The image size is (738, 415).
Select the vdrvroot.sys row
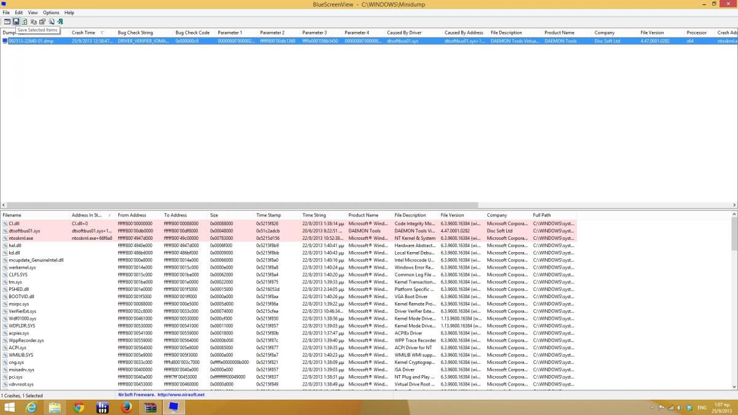(289, 384)
